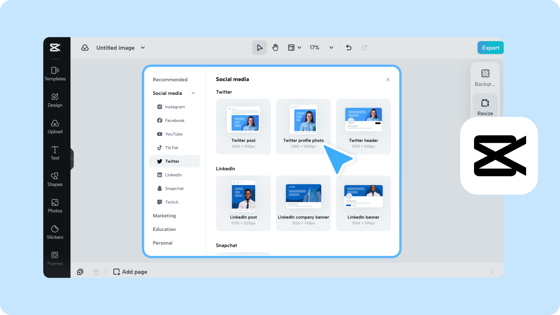Close the resize dialog
The image size is (560, 315).
click(388, 79)
